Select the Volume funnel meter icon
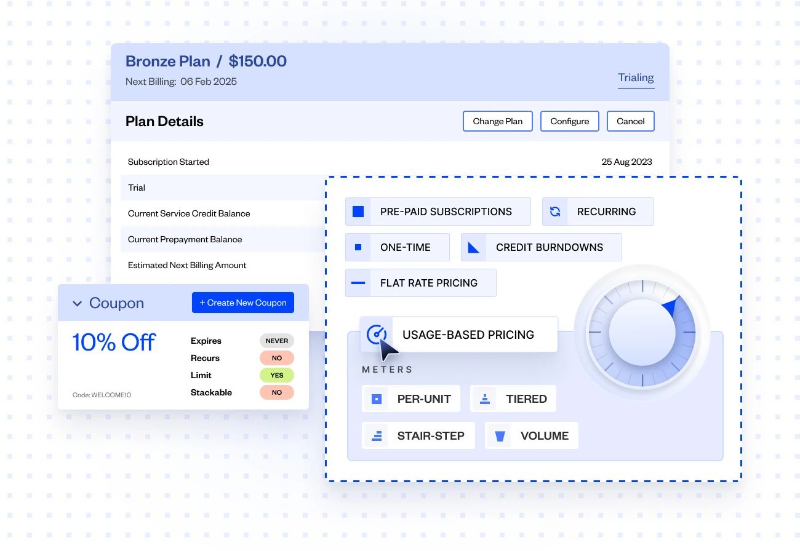The height and width of the screenshot is (551, 800). [500, 435]
